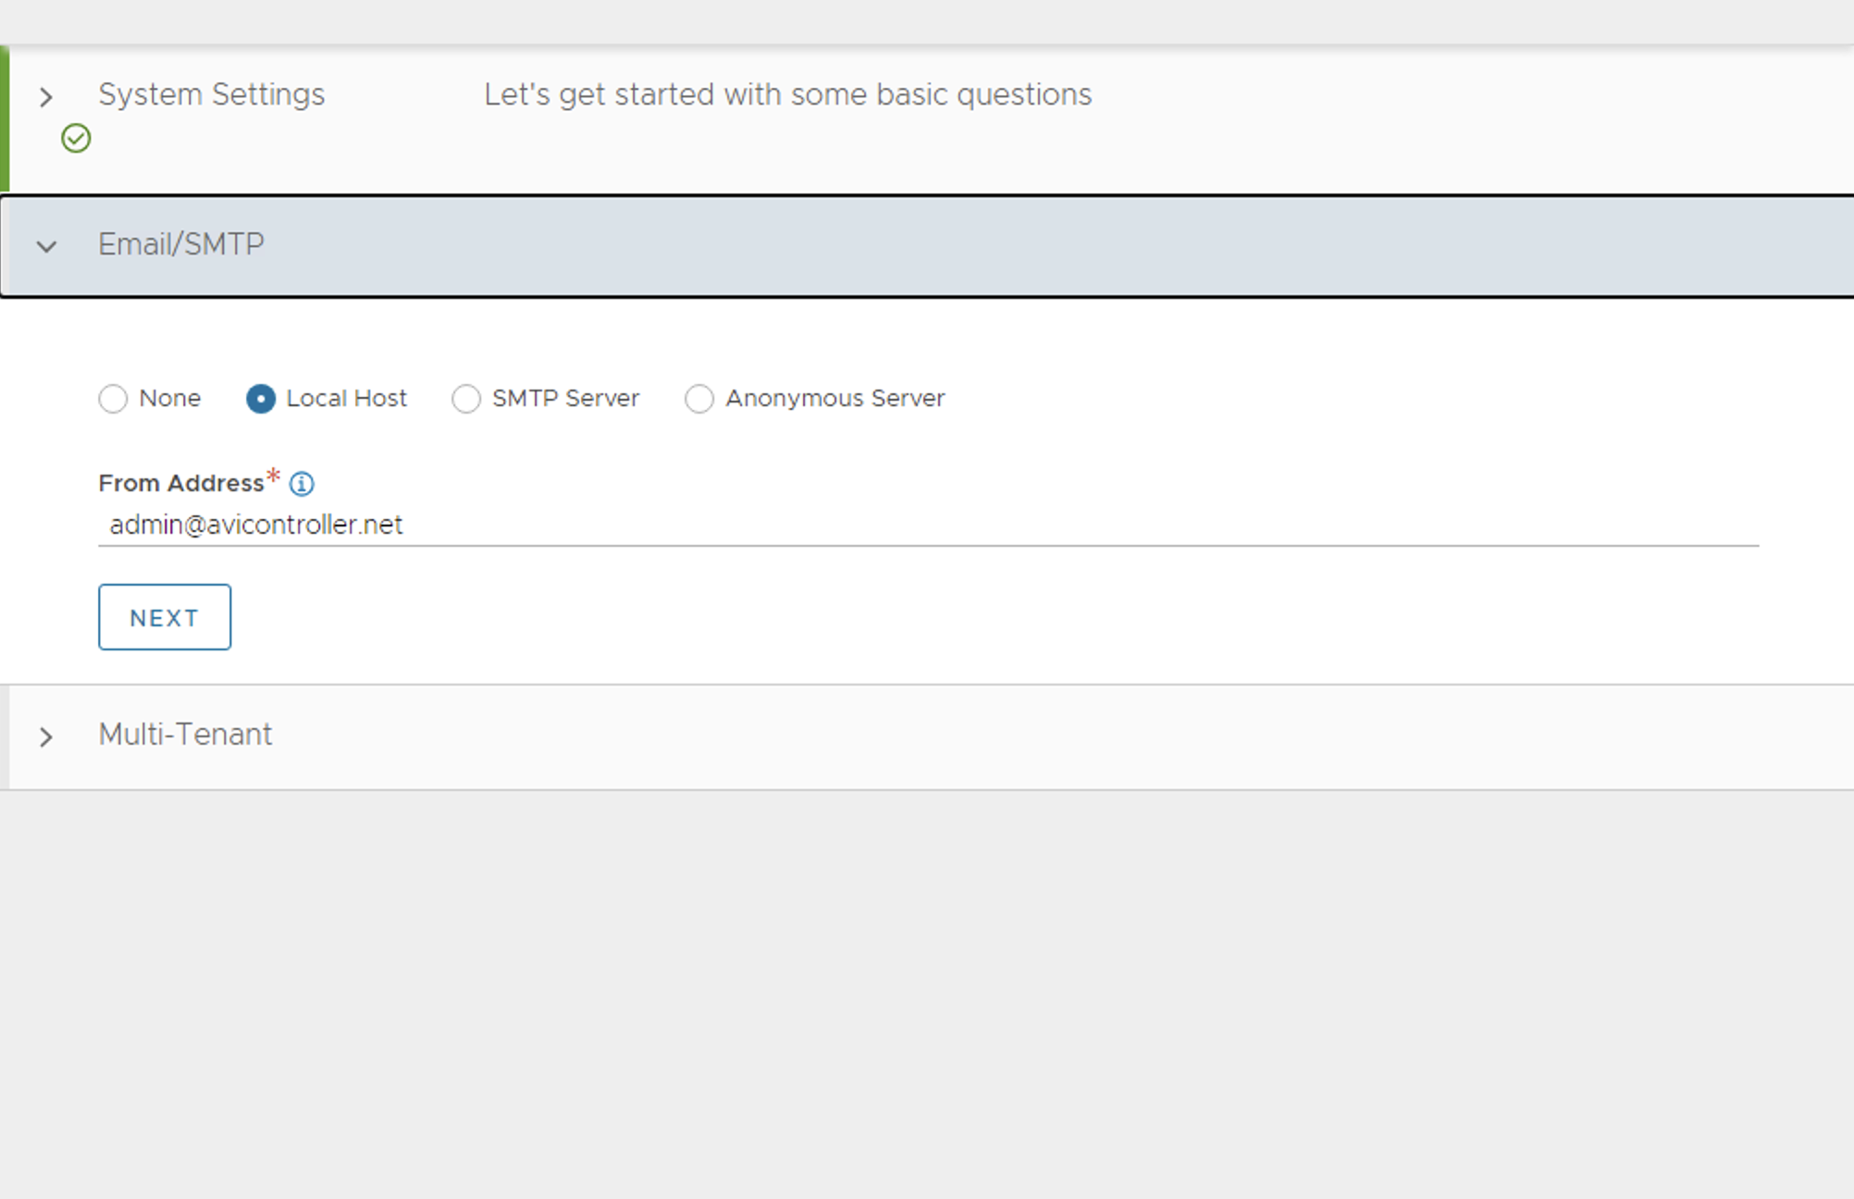This screenshot has height=1199, width=1854.
Task: Click the Email/SMTP section heading
Action: pos(181,244)
